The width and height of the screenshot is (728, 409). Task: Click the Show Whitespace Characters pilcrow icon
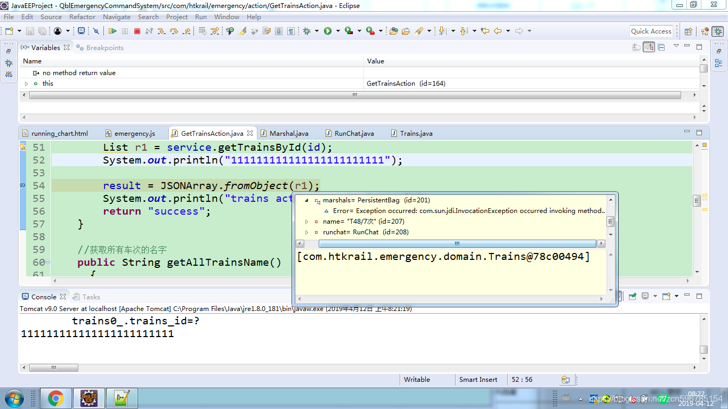coord(291,31)
